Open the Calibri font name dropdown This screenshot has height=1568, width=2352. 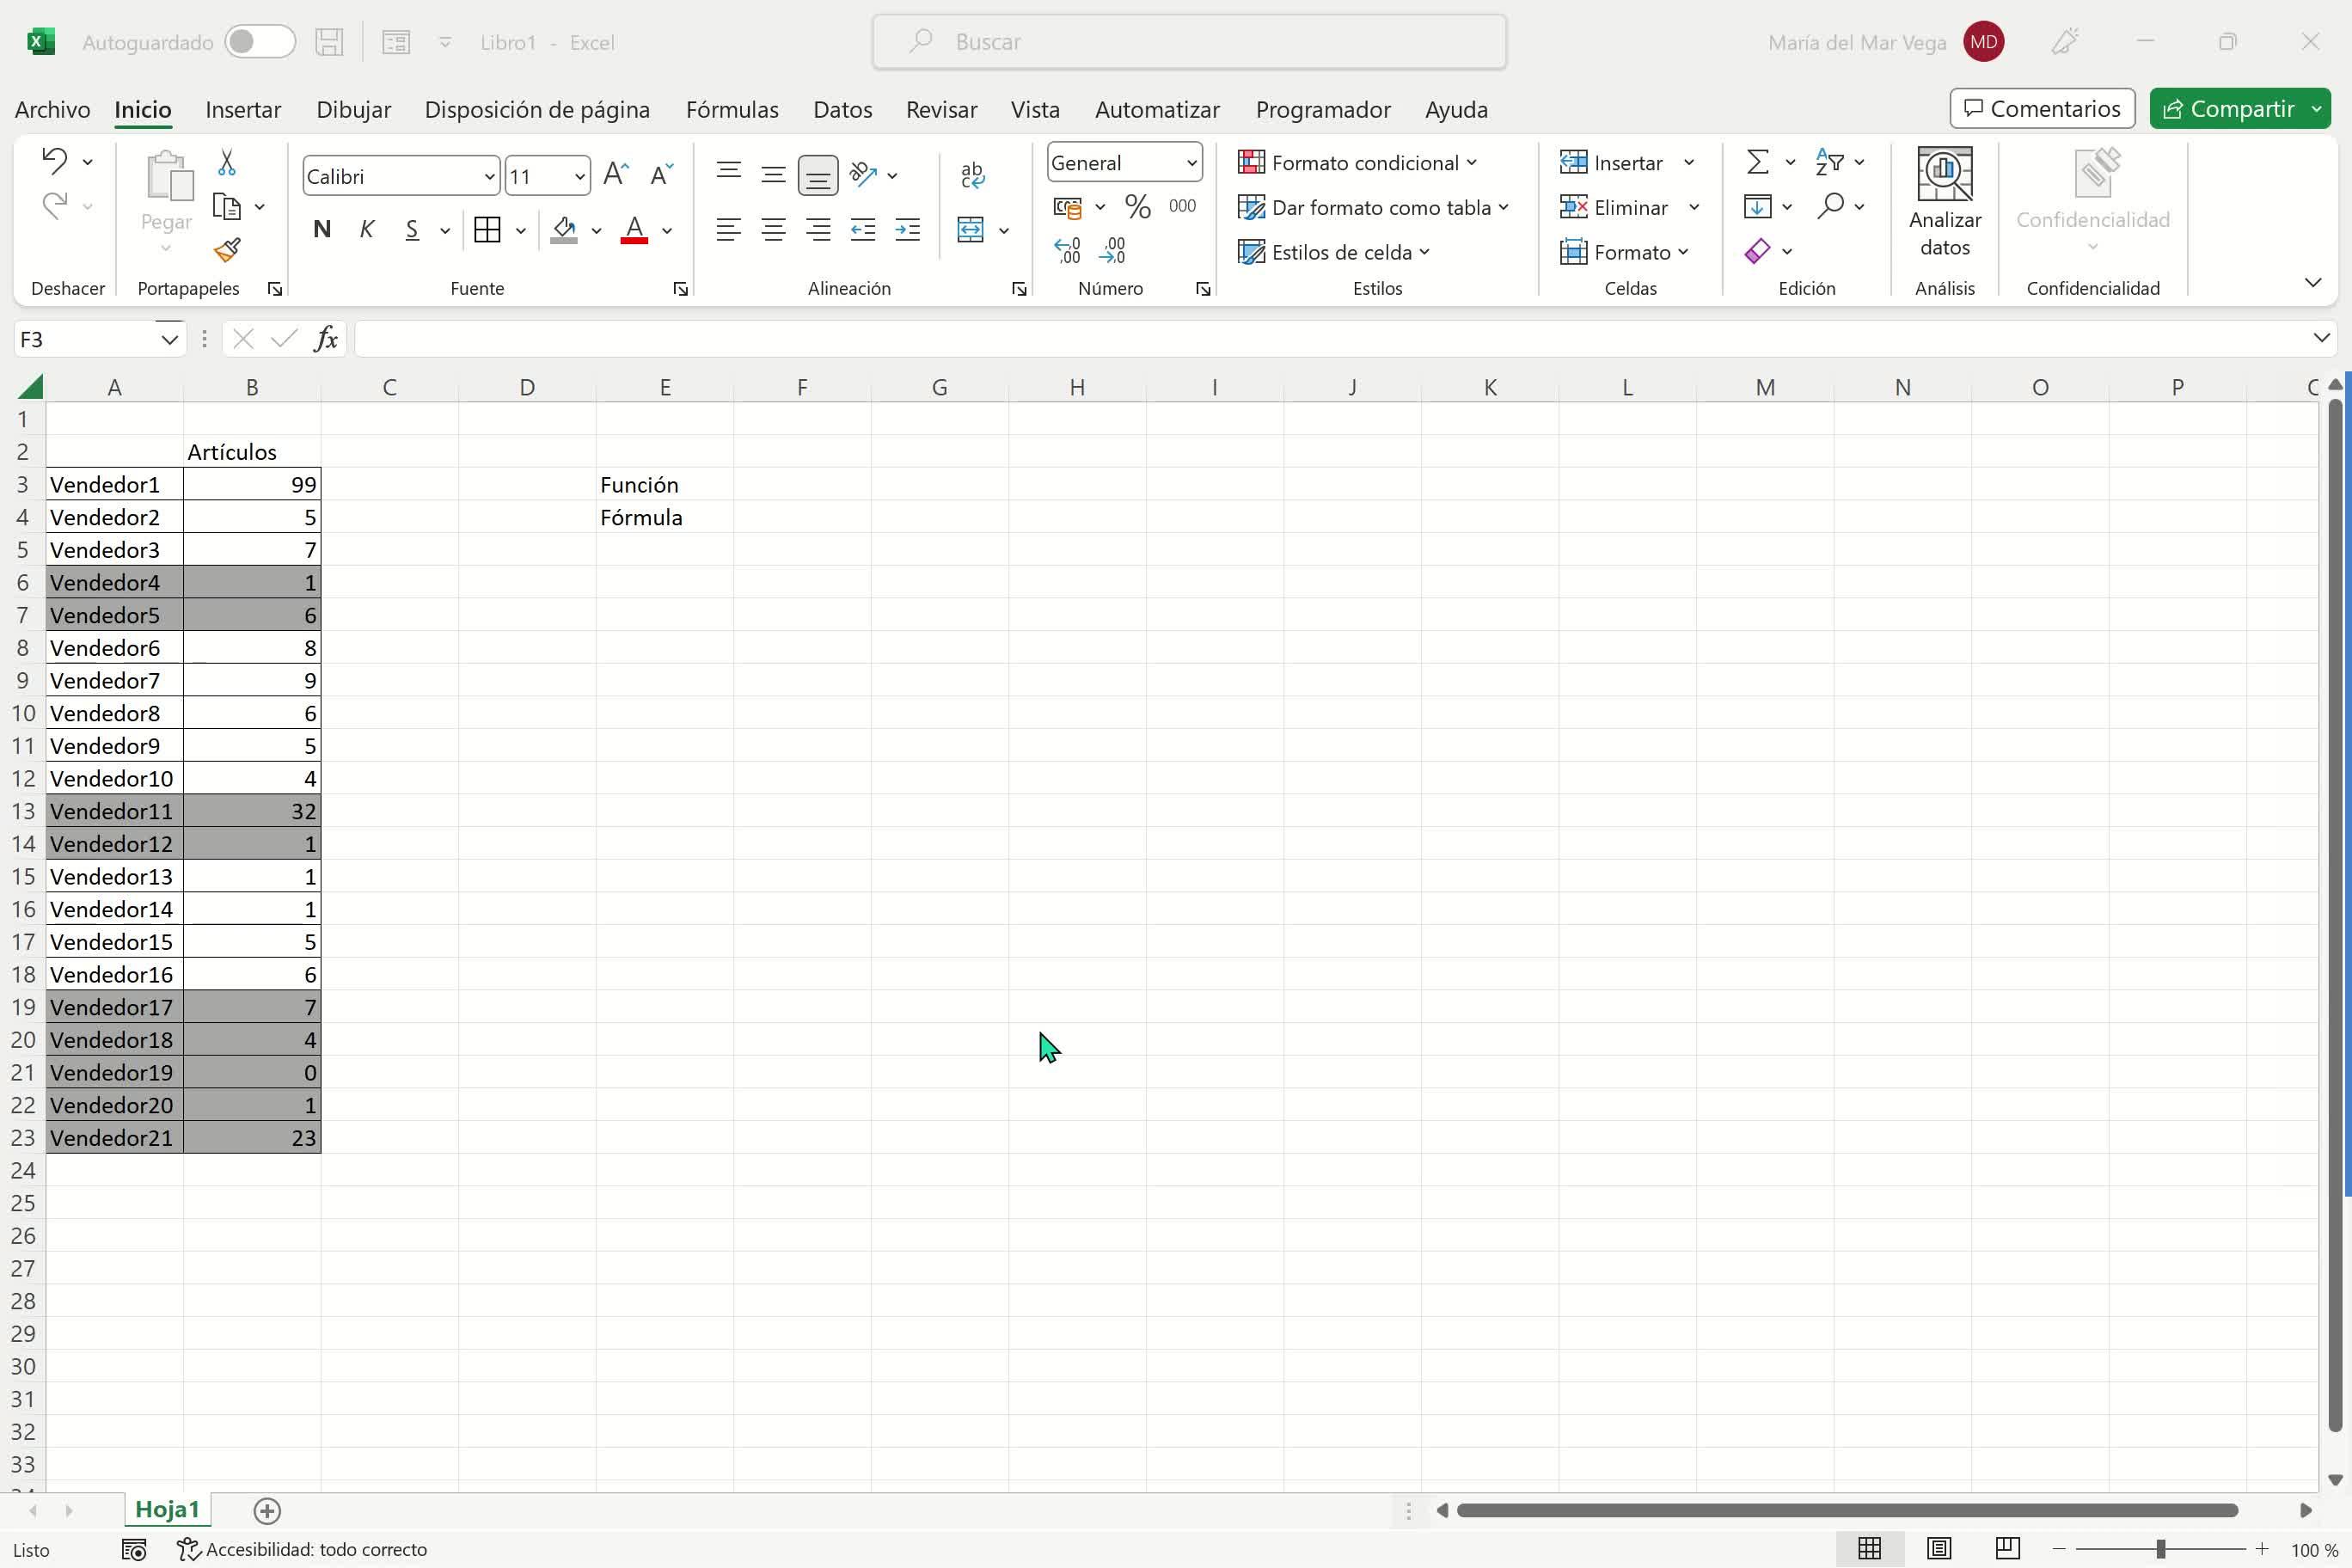pos(489,177)
